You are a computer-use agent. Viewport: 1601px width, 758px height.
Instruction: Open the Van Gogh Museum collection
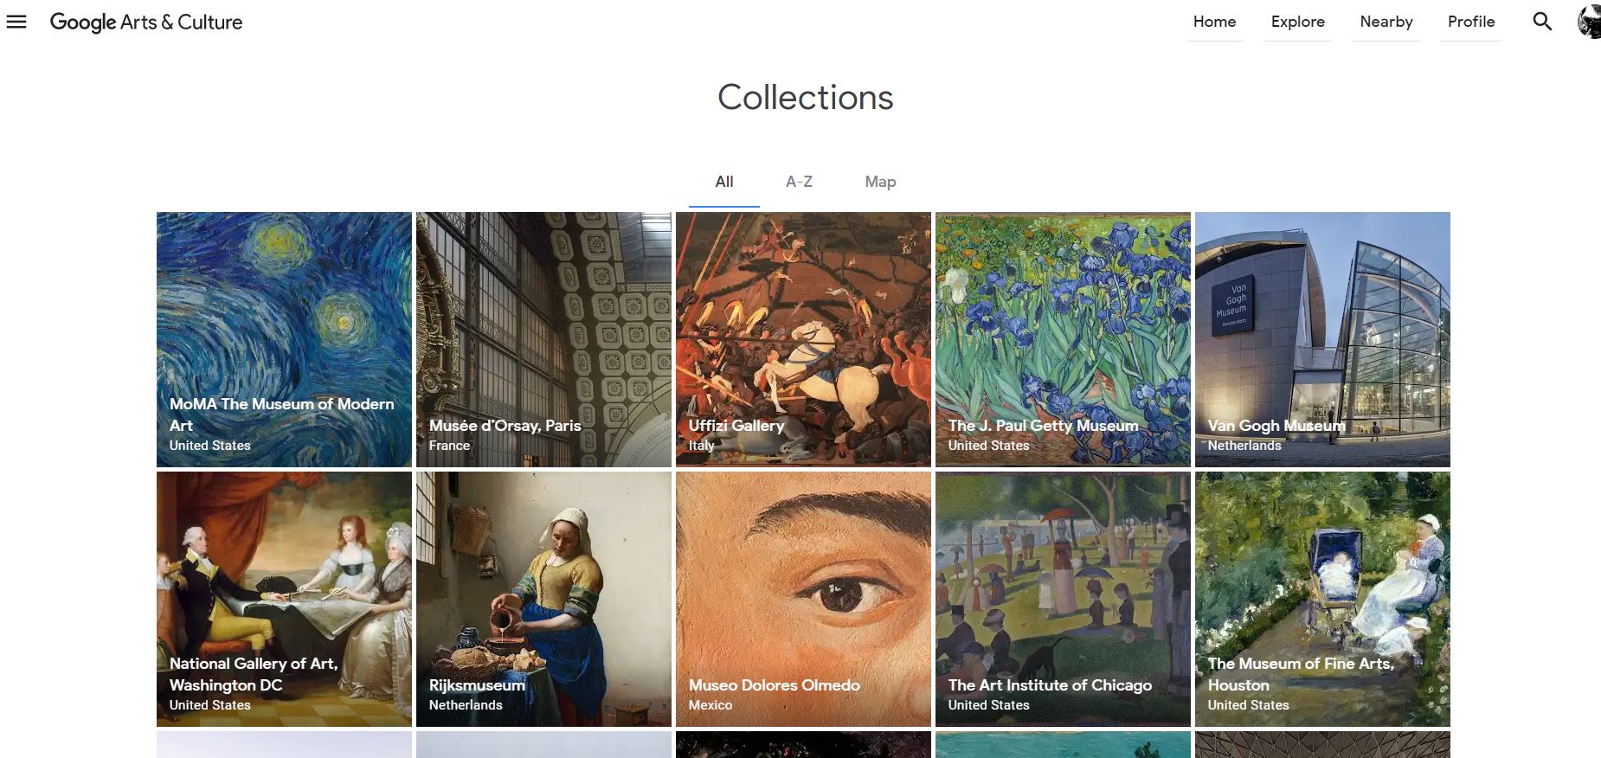(x=1322, y=339)
